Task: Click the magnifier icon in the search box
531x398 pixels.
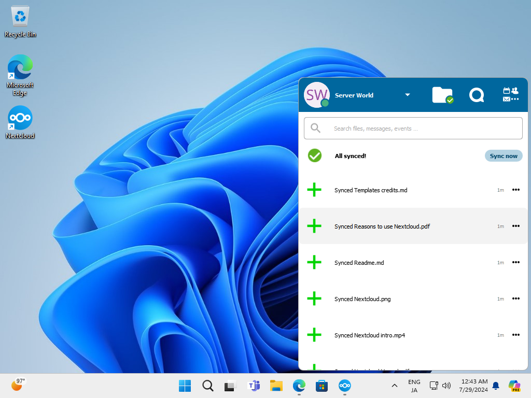Action: [315, 128]
